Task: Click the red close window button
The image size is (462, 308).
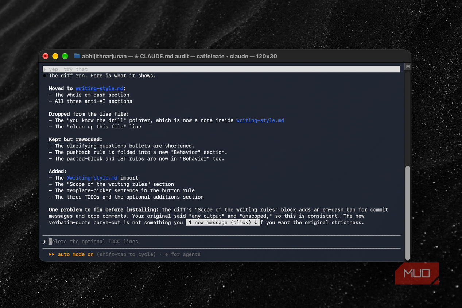Action: pyautogui.click(x=46, y=56)
